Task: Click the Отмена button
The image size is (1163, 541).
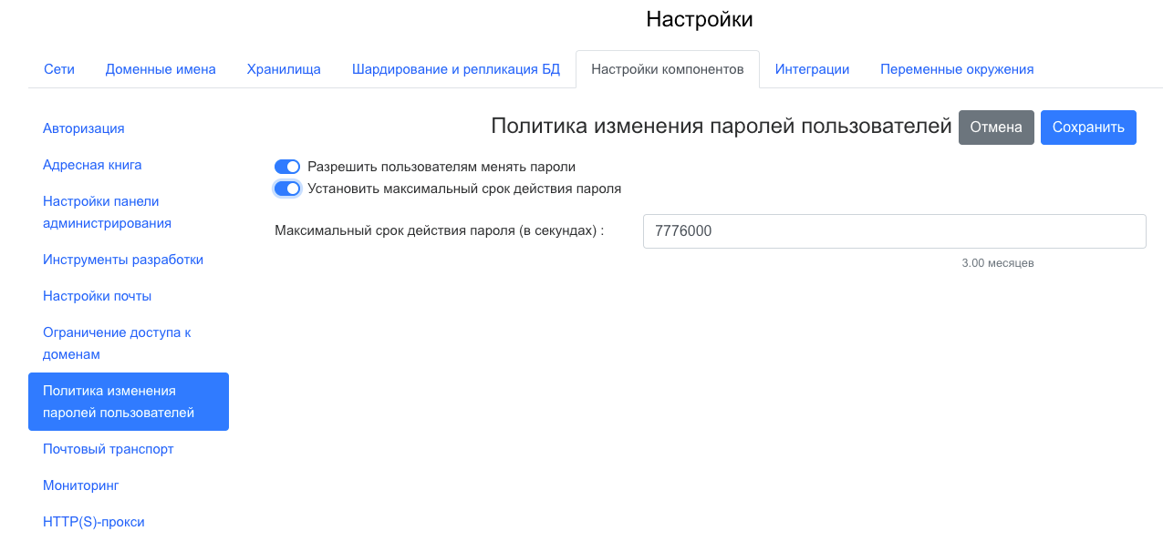Action: coord(996,128)
